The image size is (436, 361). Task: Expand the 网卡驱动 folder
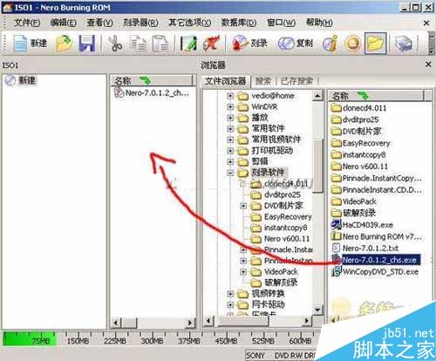coord(230,304)
